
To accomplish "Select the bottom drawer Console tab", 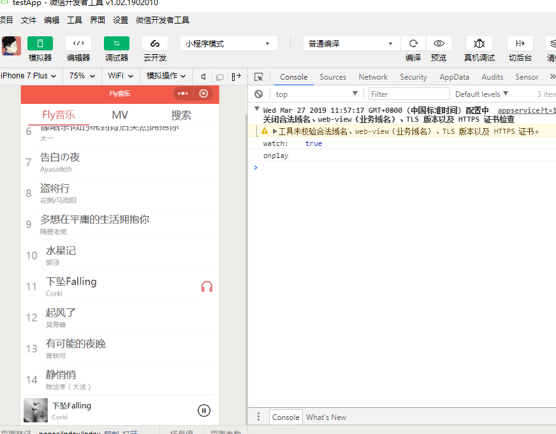I will point(286,417).
